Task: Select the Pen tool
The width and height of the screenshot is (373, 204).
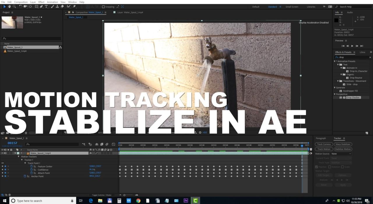Action: coord(41,6)
